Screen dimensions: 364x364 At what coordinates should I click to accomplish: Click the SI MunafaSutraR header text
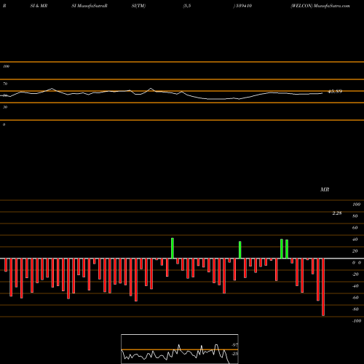tap(90, 6)
